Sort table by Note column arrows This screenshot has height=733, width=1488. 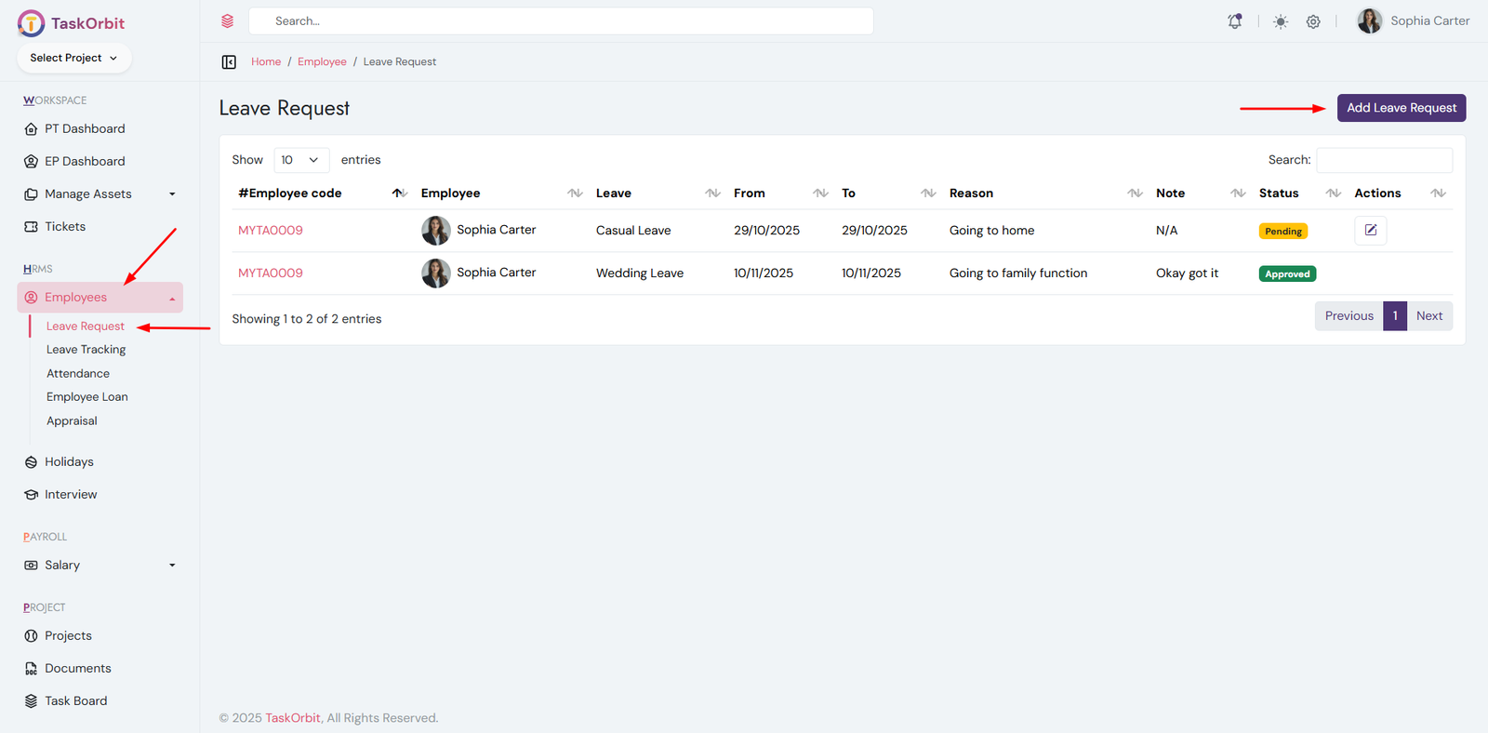coord(1238,193)
